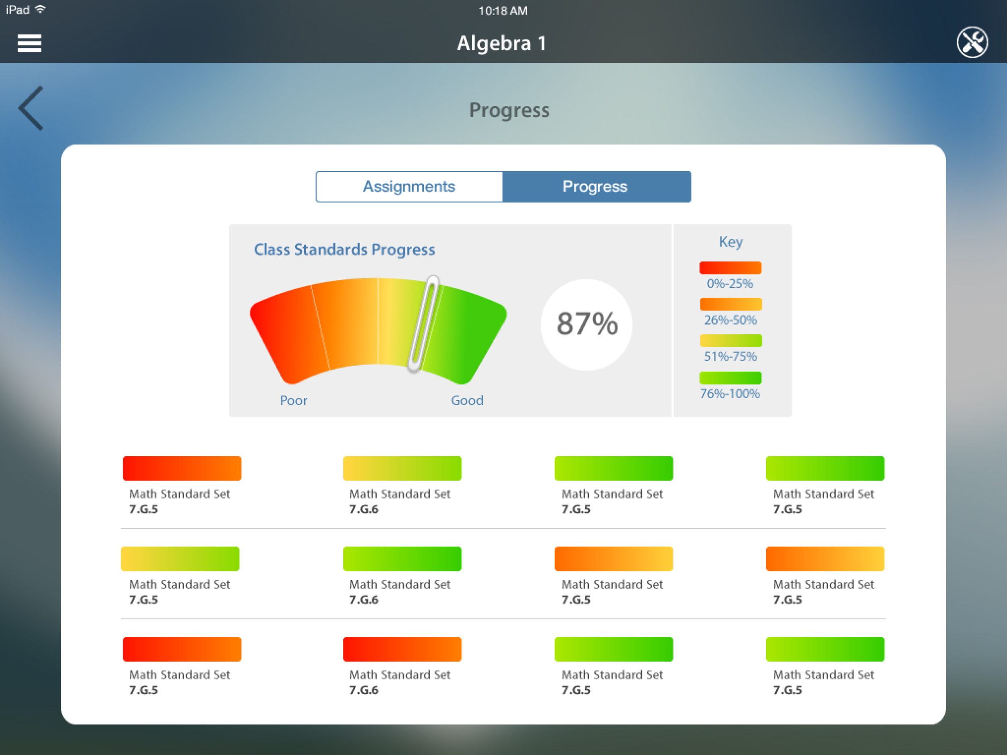Select the Progress tab
The width and height of the screenshot is (1007, 755).
tap(595, 186)
